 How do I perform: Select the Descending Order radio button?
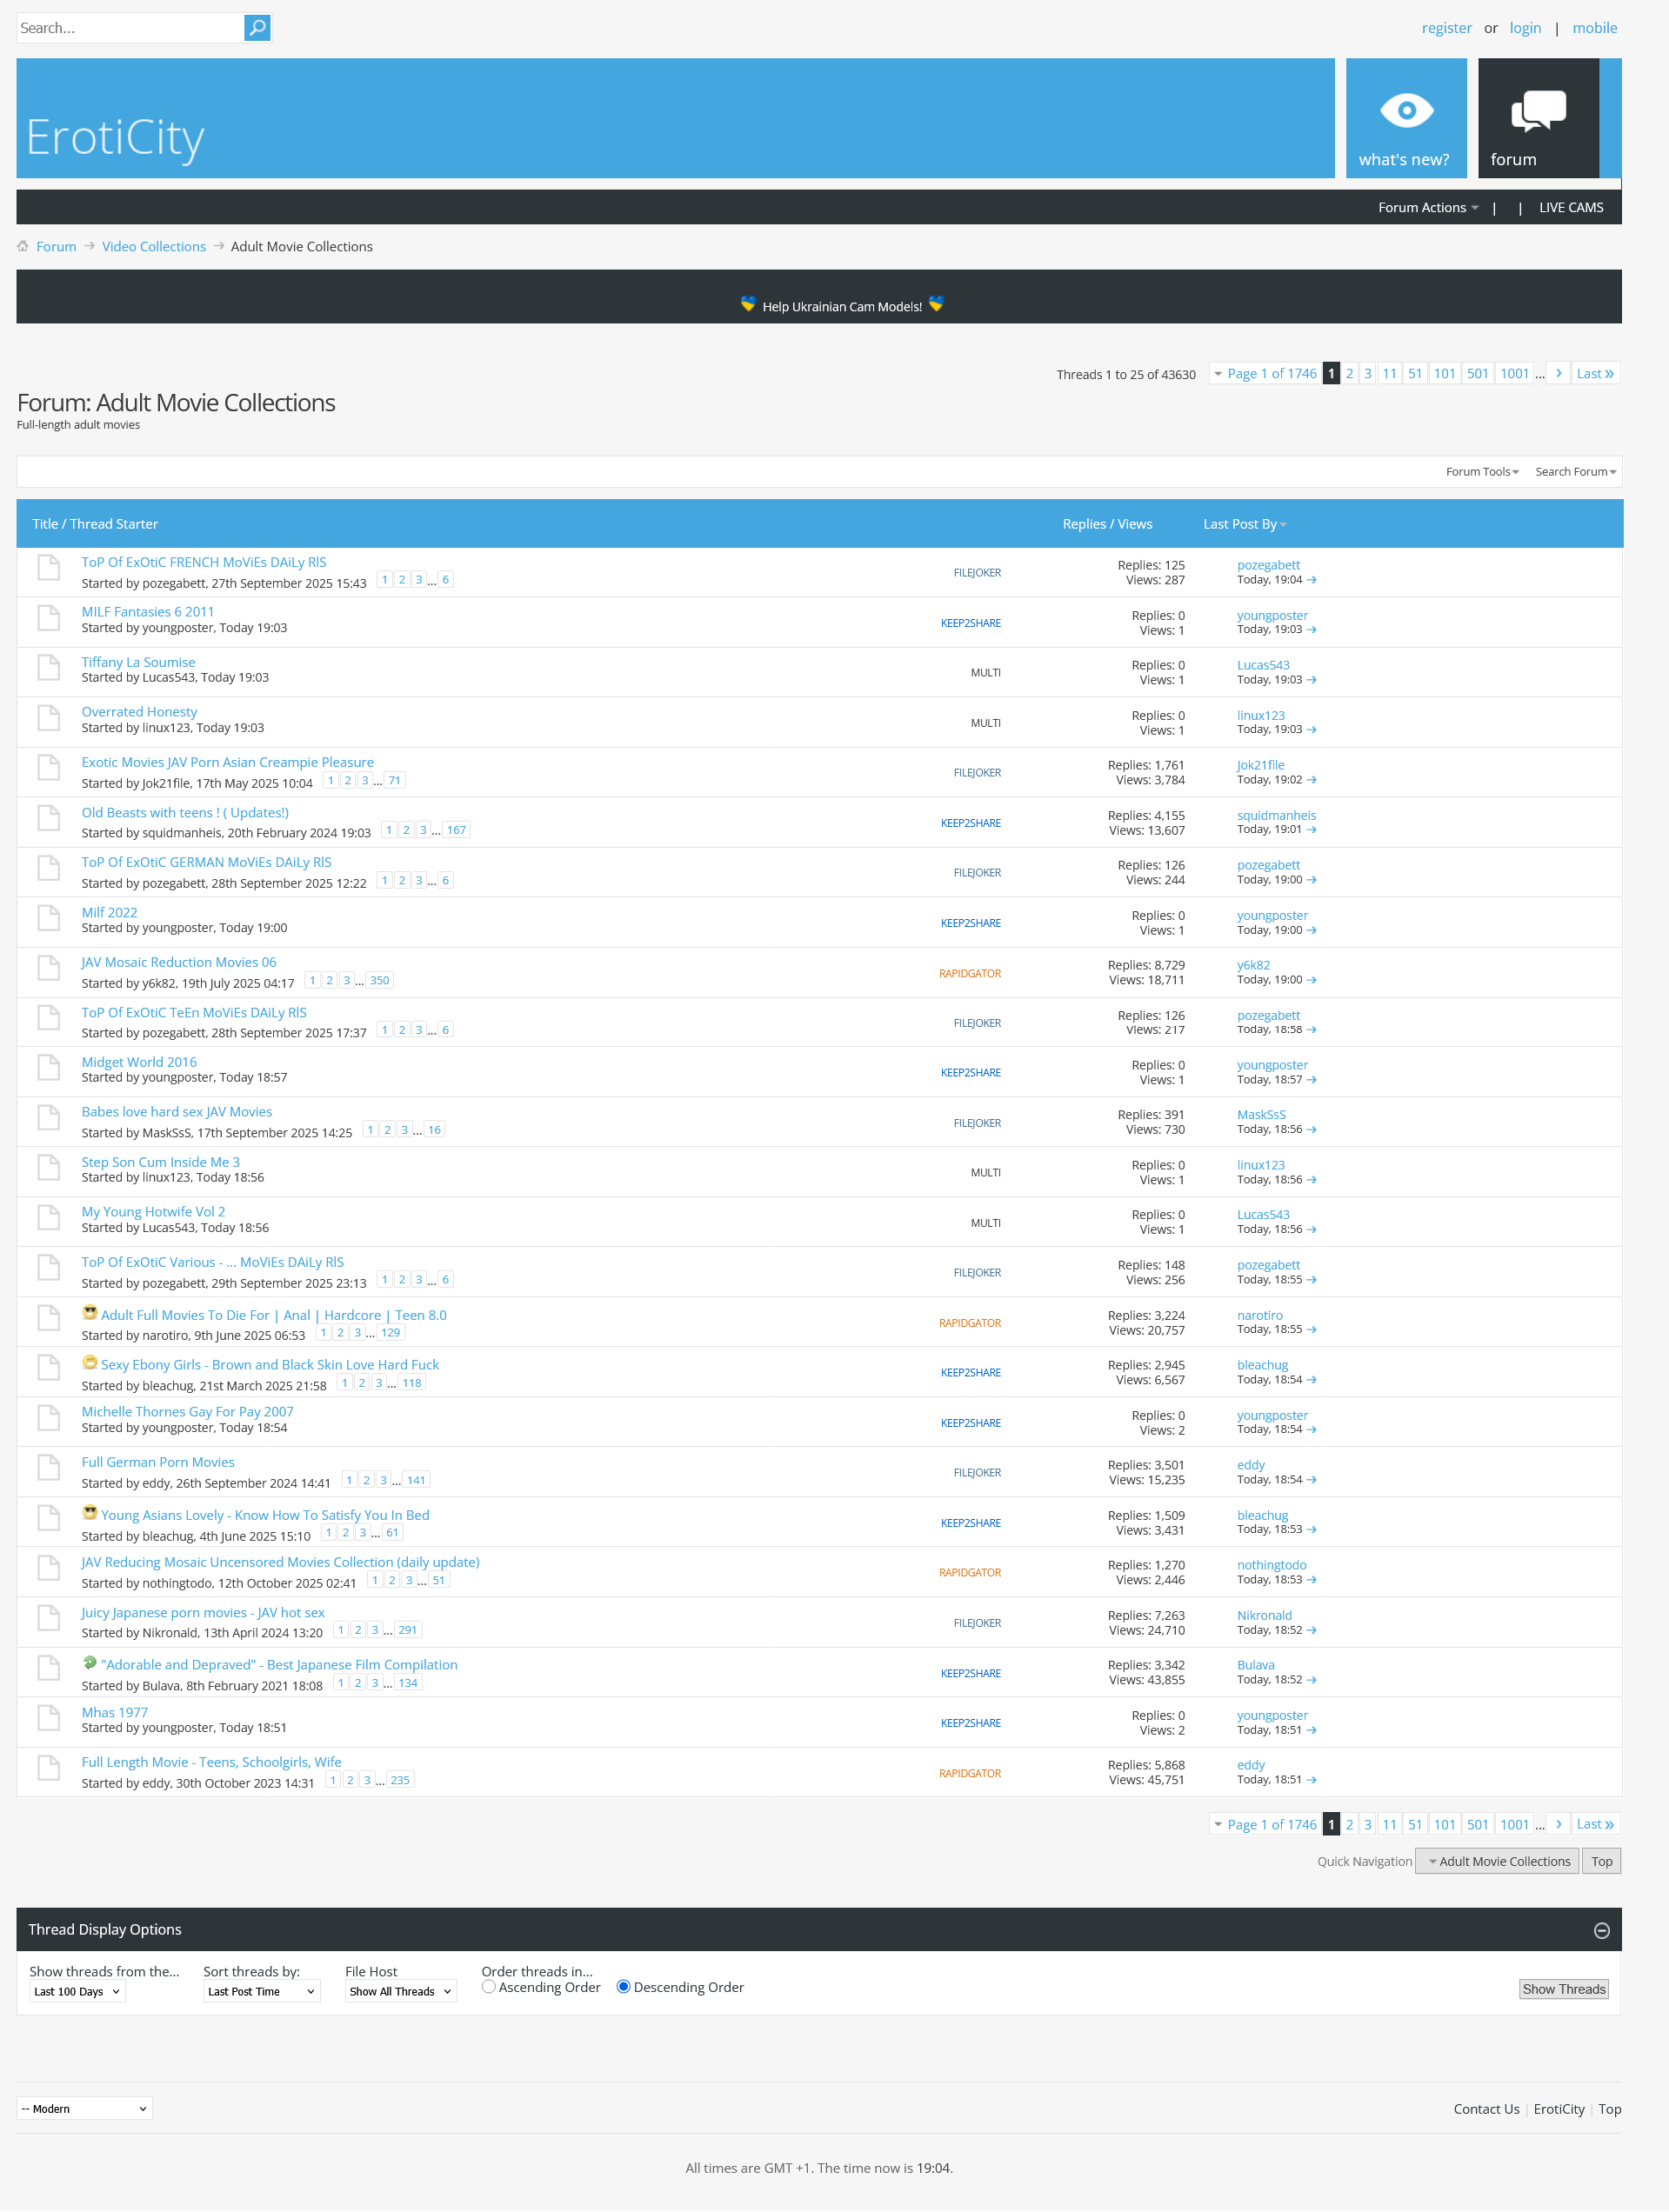coord(623,1987)
